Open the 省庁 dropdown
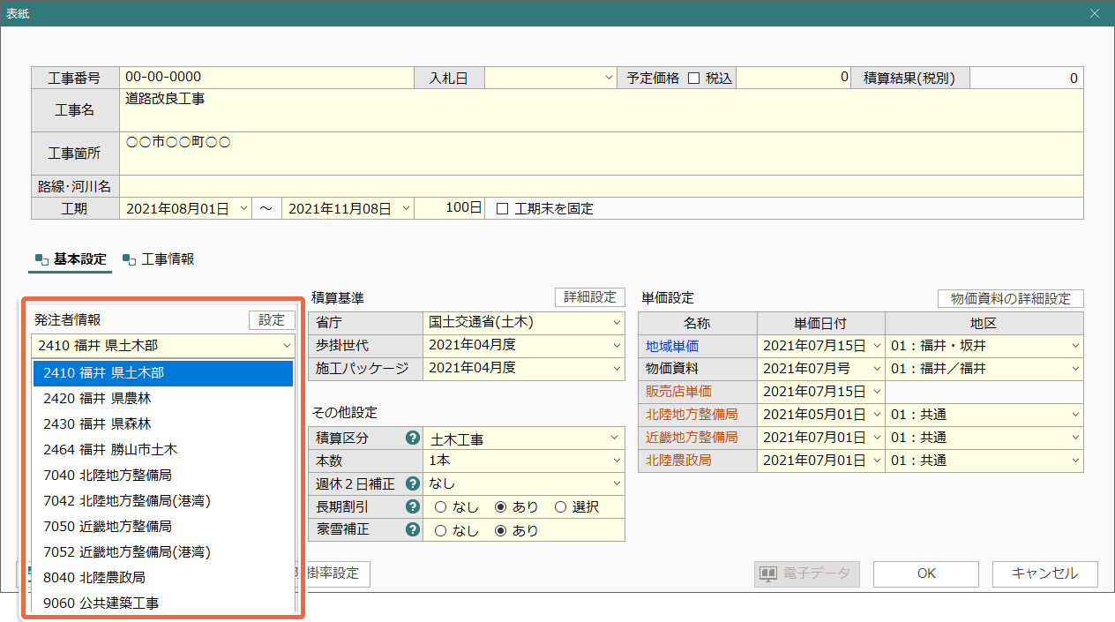This screenshot has width=1115, height=622. pyautogui.click(x=616, y=322)
